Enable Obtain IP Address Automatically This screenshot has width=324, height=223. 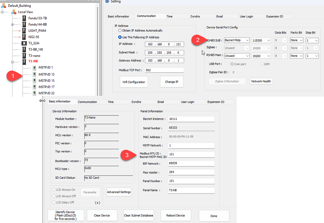tap(120, 30)
